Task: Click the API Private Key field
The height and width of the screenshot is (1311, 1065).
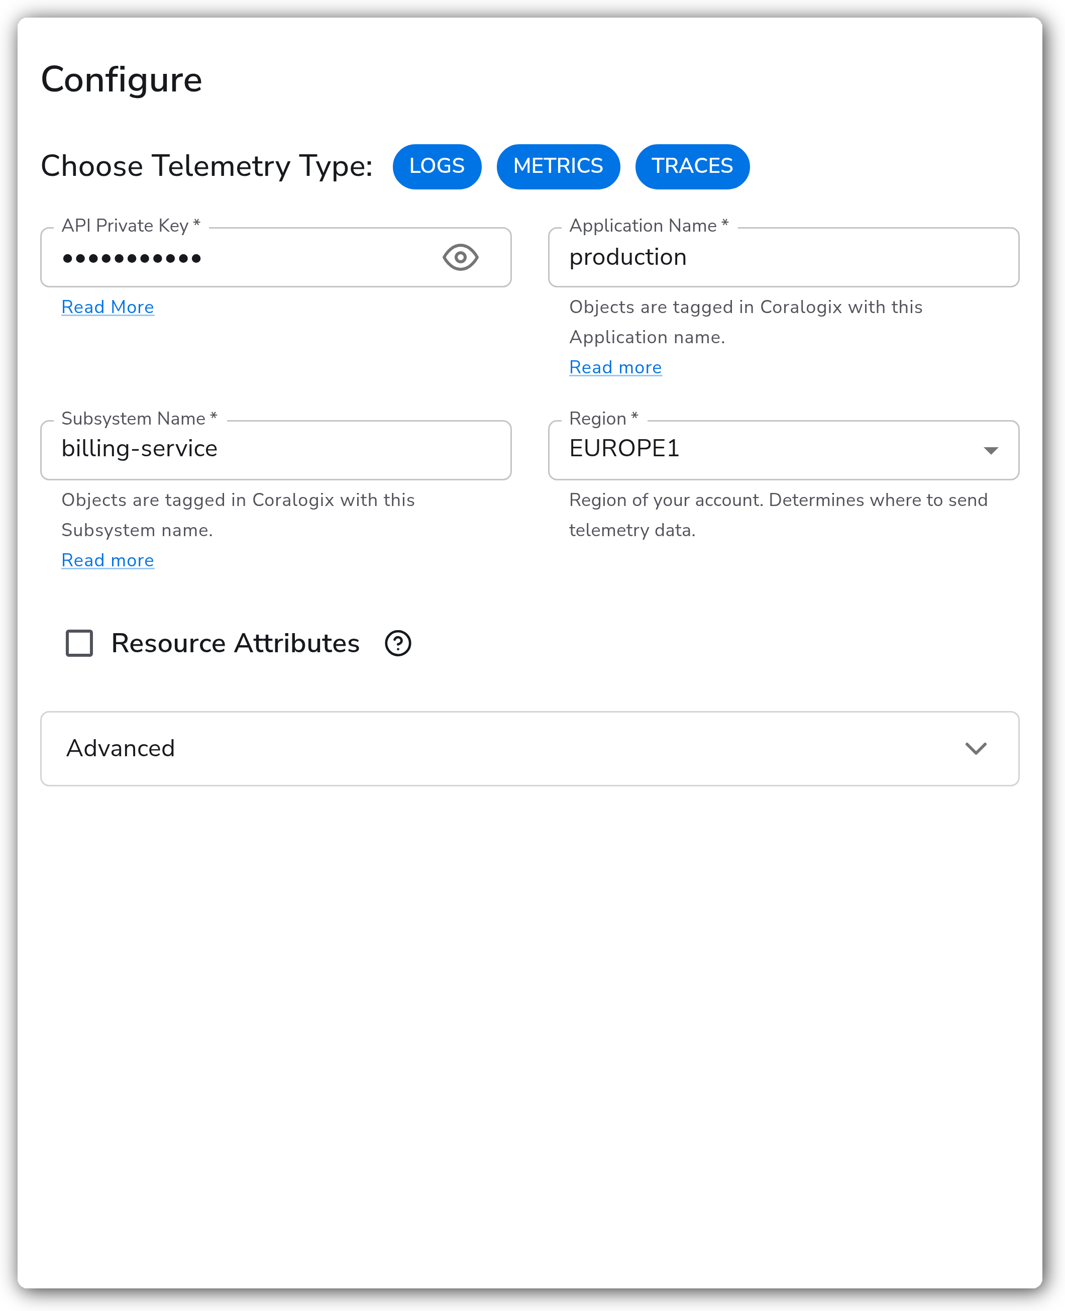Action: pyautogui.click(x=276, y=257)
